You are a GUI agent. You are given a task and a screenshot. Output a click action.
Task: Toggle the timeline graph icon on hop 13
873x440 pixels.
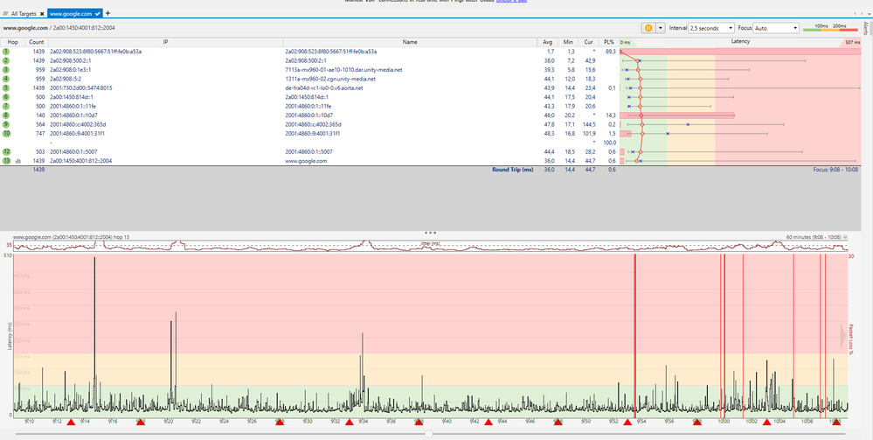click(x=17, y=161)
